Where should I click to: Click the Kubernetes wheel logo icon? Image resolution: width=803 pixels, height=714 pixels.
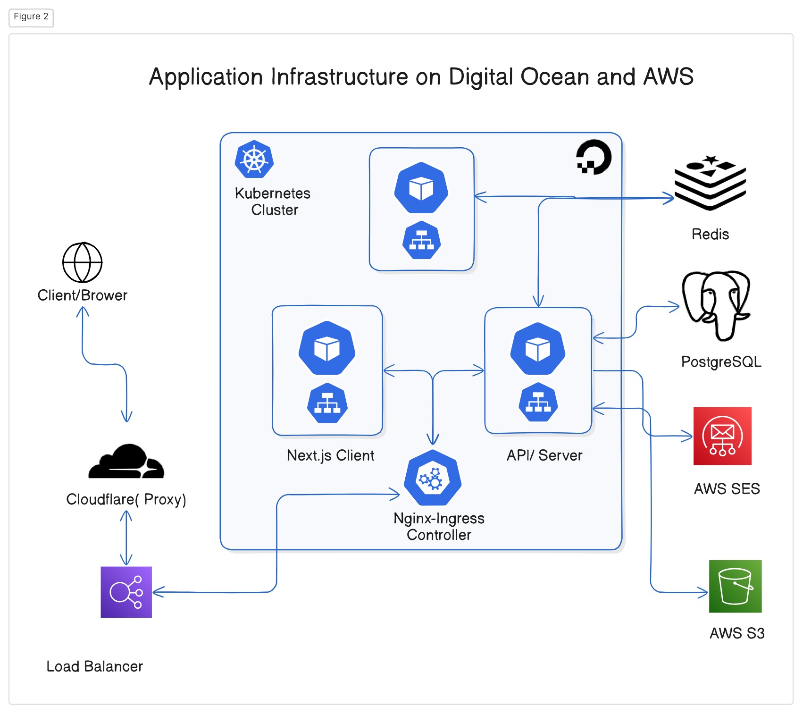tap(254, 159)
